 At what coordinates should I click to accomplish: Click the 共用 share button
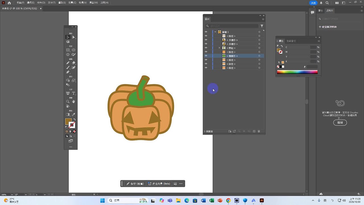[313, 3]
